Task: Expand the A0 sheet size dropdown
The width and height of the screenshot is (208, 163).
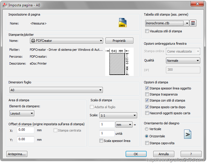Action: coord(56,90)
